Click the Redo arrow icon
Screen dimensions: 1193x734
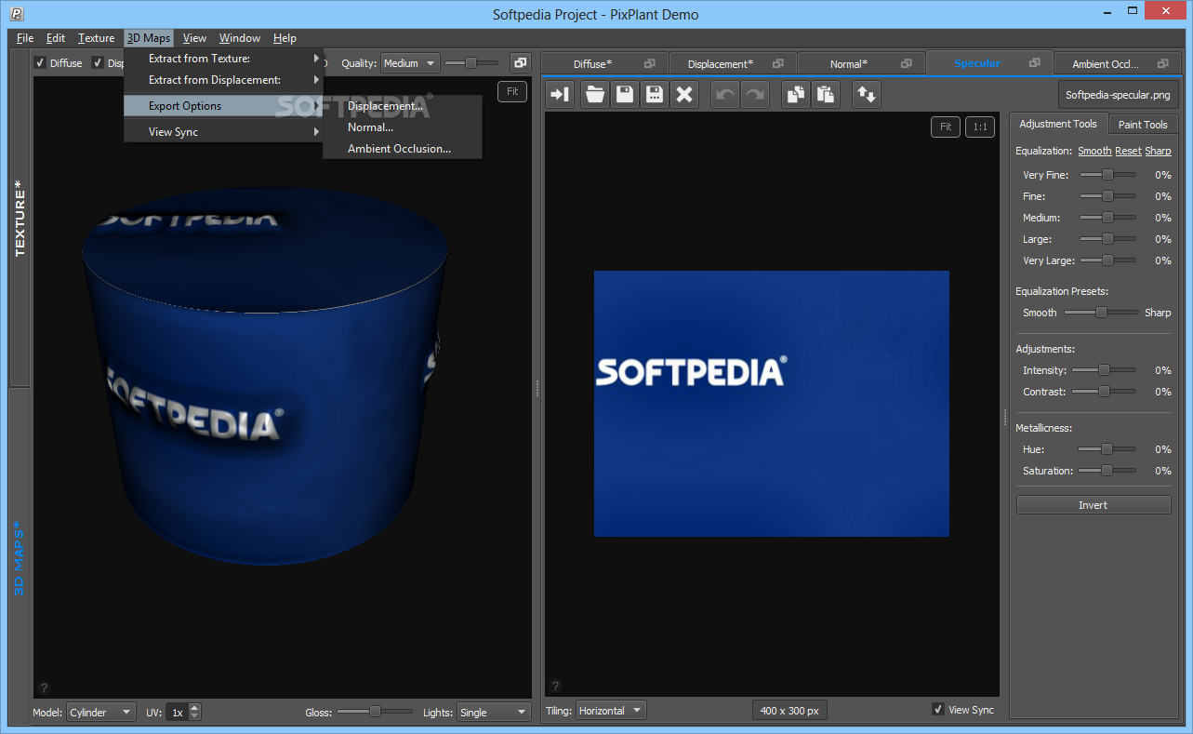click(x=754, y=94)
